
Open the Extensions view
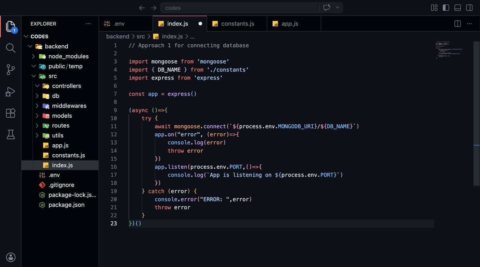point(11,113)
